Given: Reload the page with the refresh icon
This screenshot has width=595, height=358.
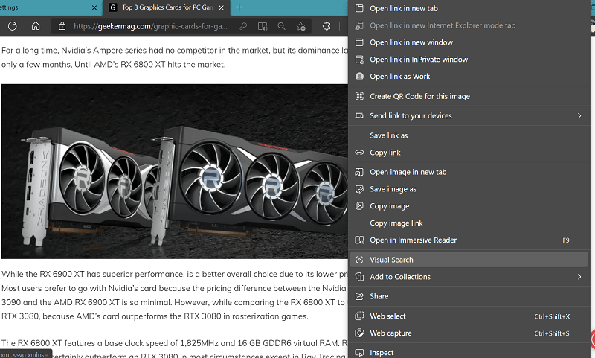Looking at the screenshot, I should [x=12, y=26].
